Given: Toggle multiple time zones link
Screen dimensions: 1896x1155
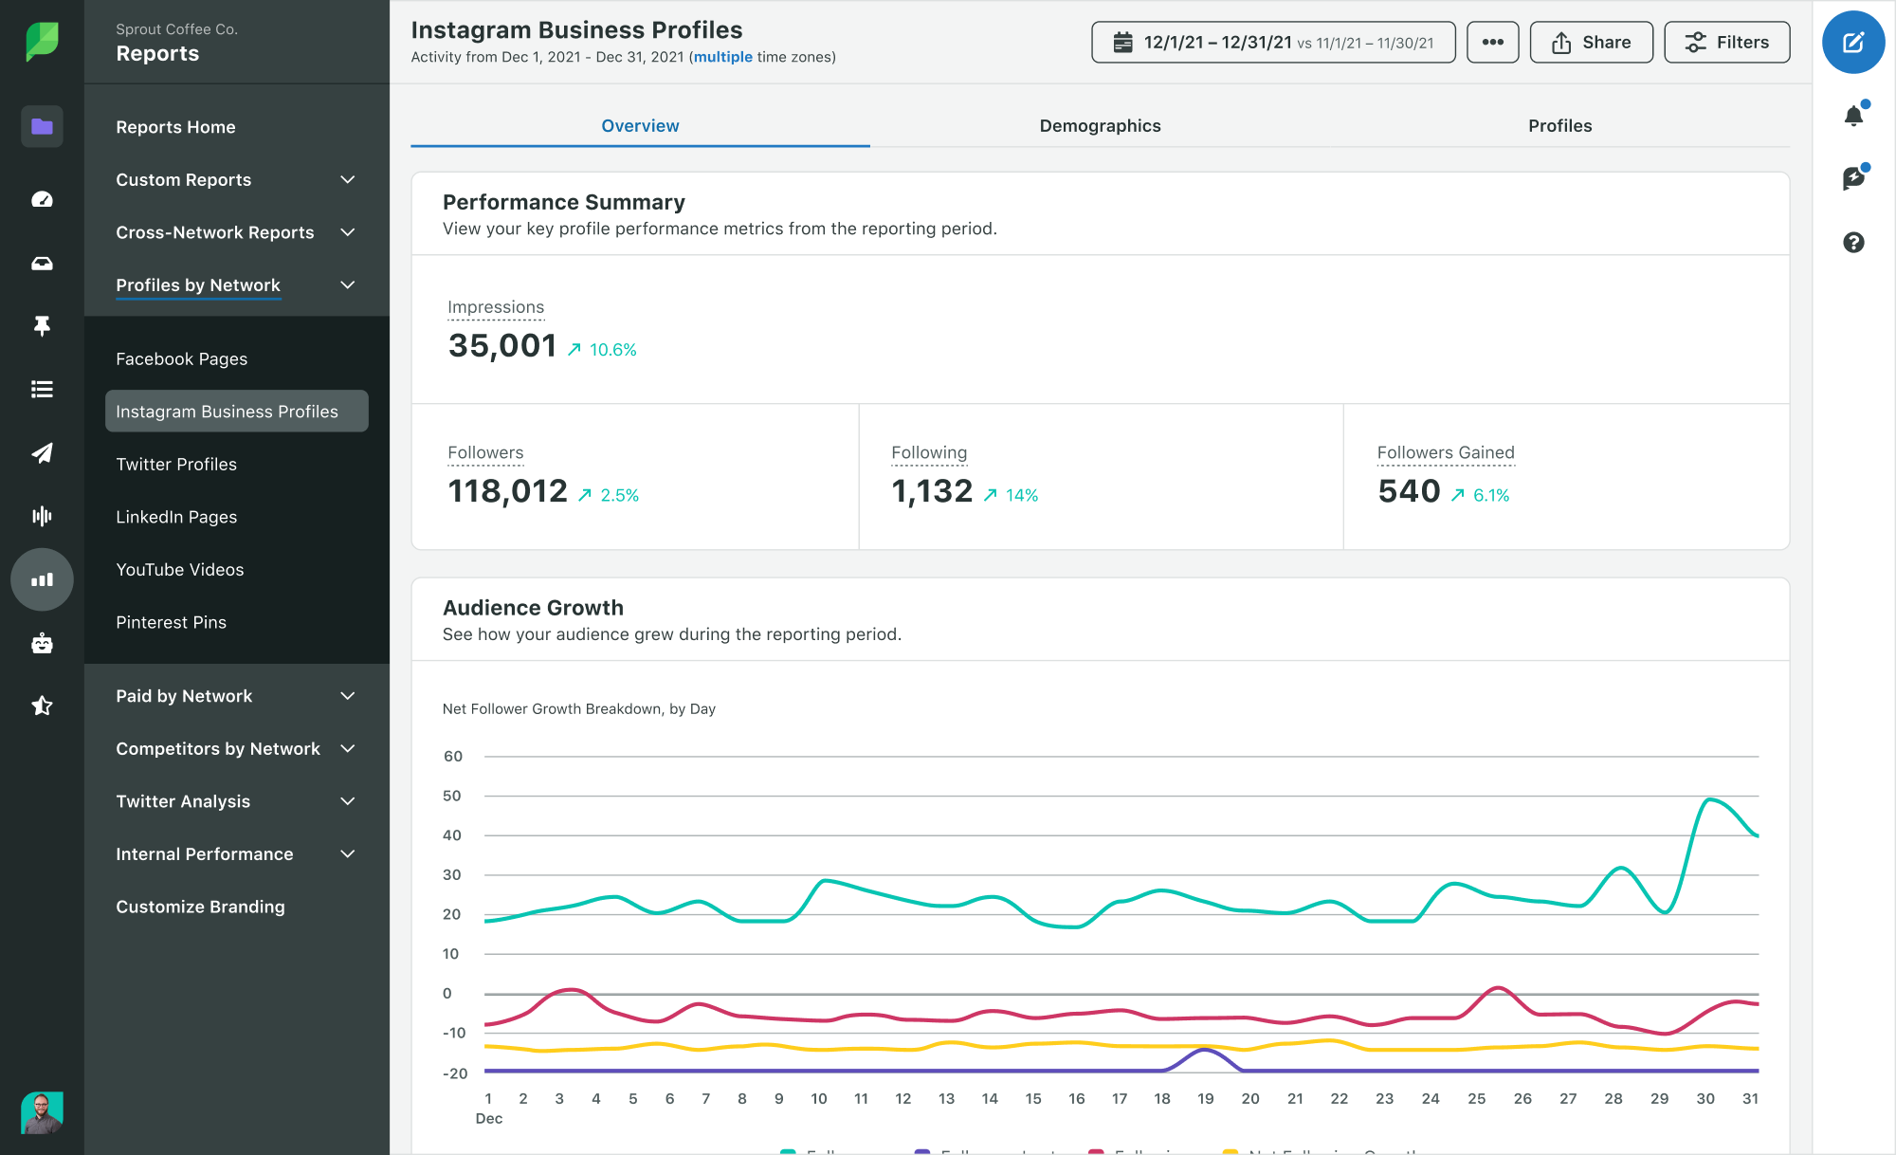Looking at the screenshot, I should [x=724, y=57].
